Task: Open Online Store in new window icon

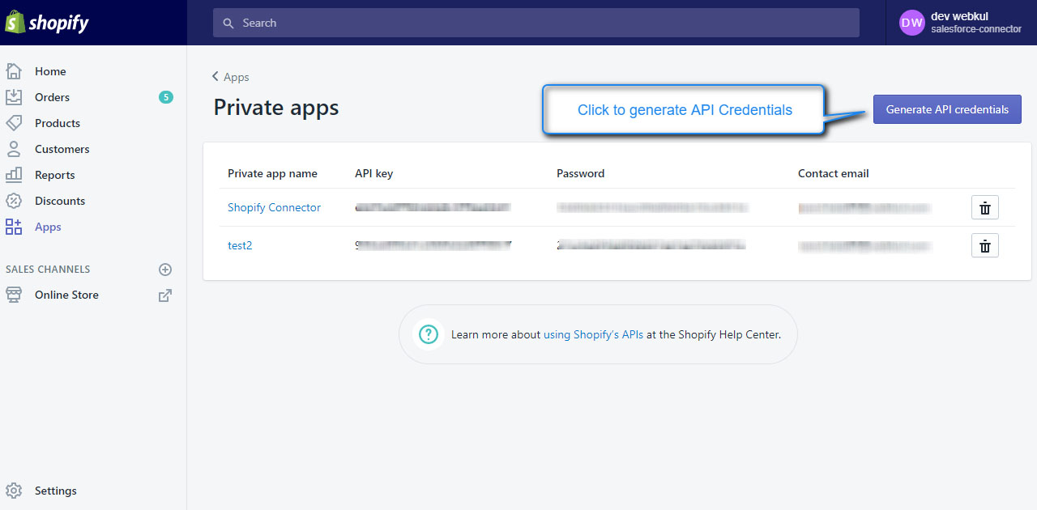Action: point(164,295)
